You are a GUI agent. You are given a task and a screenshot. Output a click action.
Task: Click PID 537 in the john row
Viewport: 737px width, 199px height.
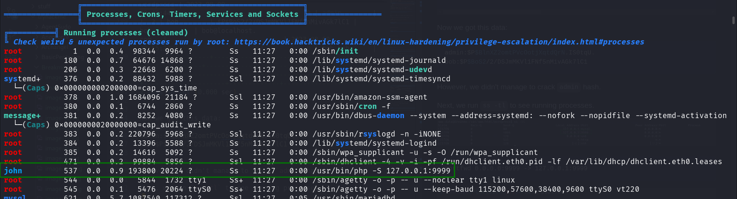point(71,171)
